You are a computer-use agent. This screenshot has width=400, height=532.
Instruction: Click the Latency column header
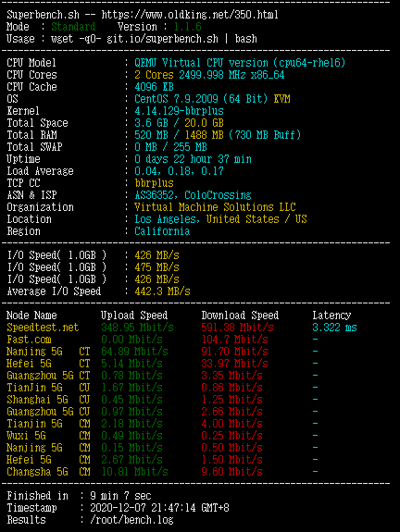[331, 315]
